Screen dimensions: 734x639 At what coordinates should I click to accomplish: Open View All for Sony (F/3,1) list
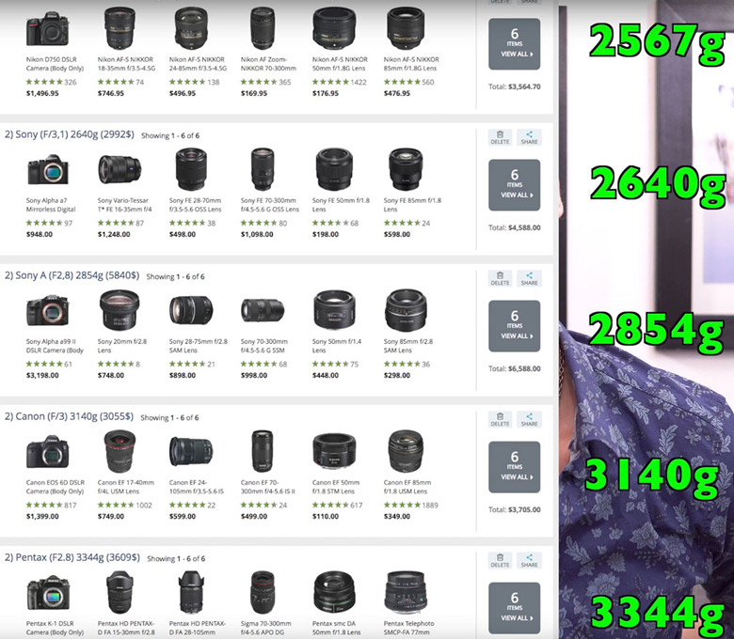pos(515,185)
